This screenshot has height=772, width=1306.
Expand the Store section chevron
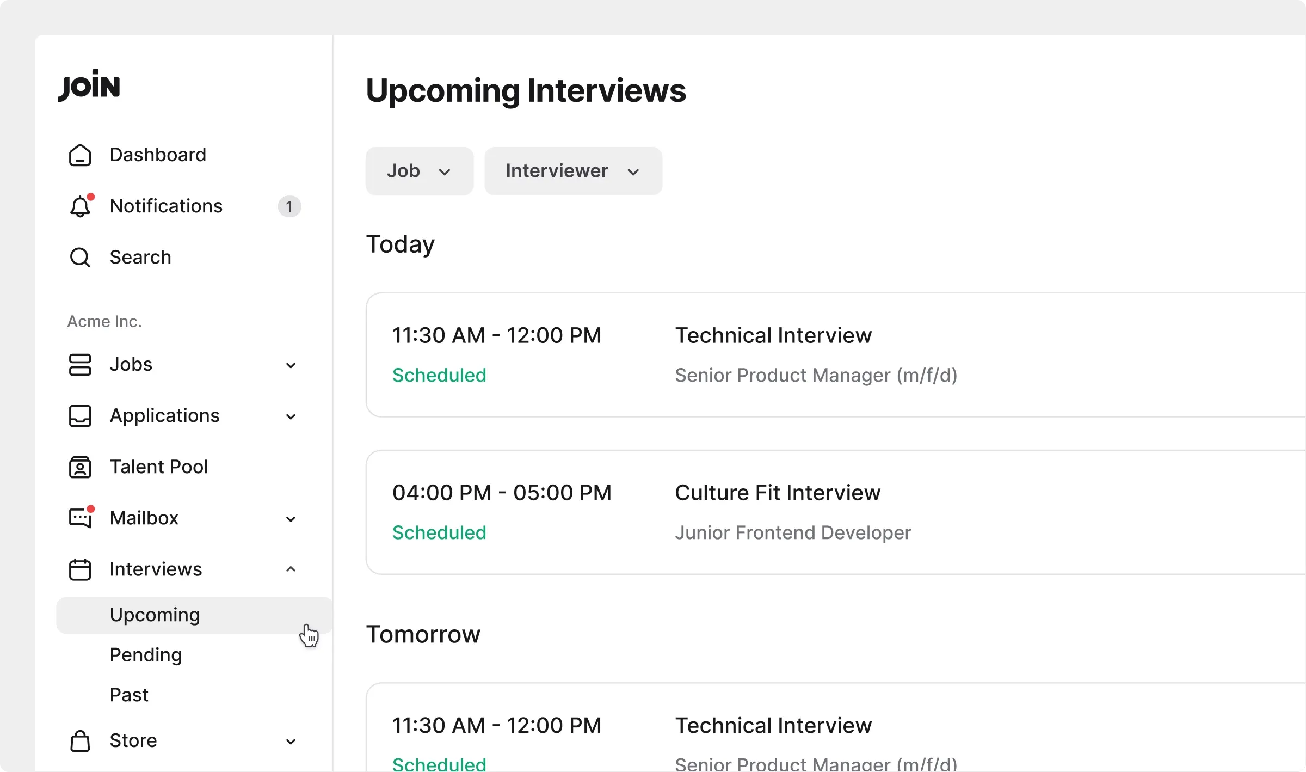291,742
